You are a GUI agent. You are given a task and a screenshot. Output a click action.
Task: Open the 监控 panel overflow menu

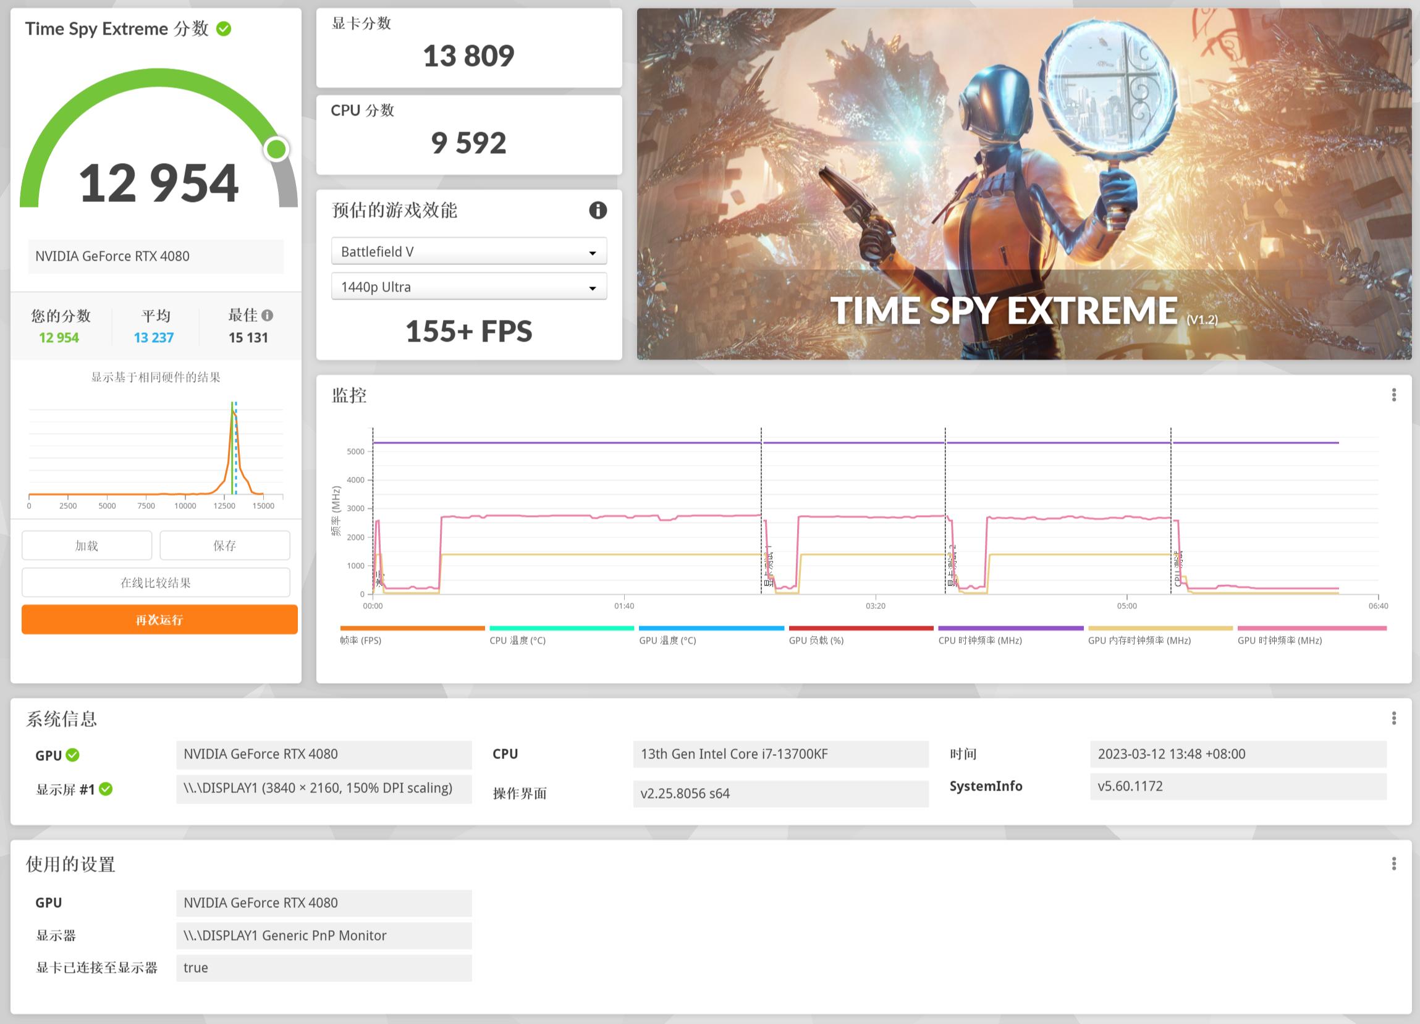1395,395
